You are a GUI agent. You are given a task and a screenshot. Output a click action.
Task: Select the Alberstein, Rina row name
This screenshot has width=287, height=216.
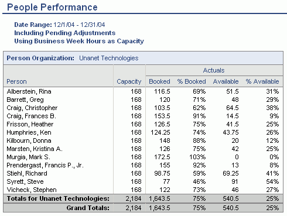(x=29, y=91)
